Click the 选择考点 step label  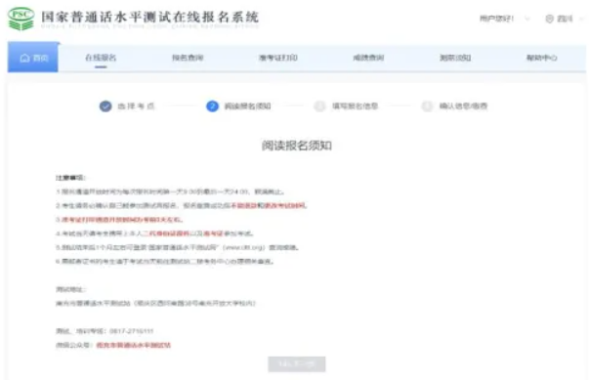click(136, 106)
